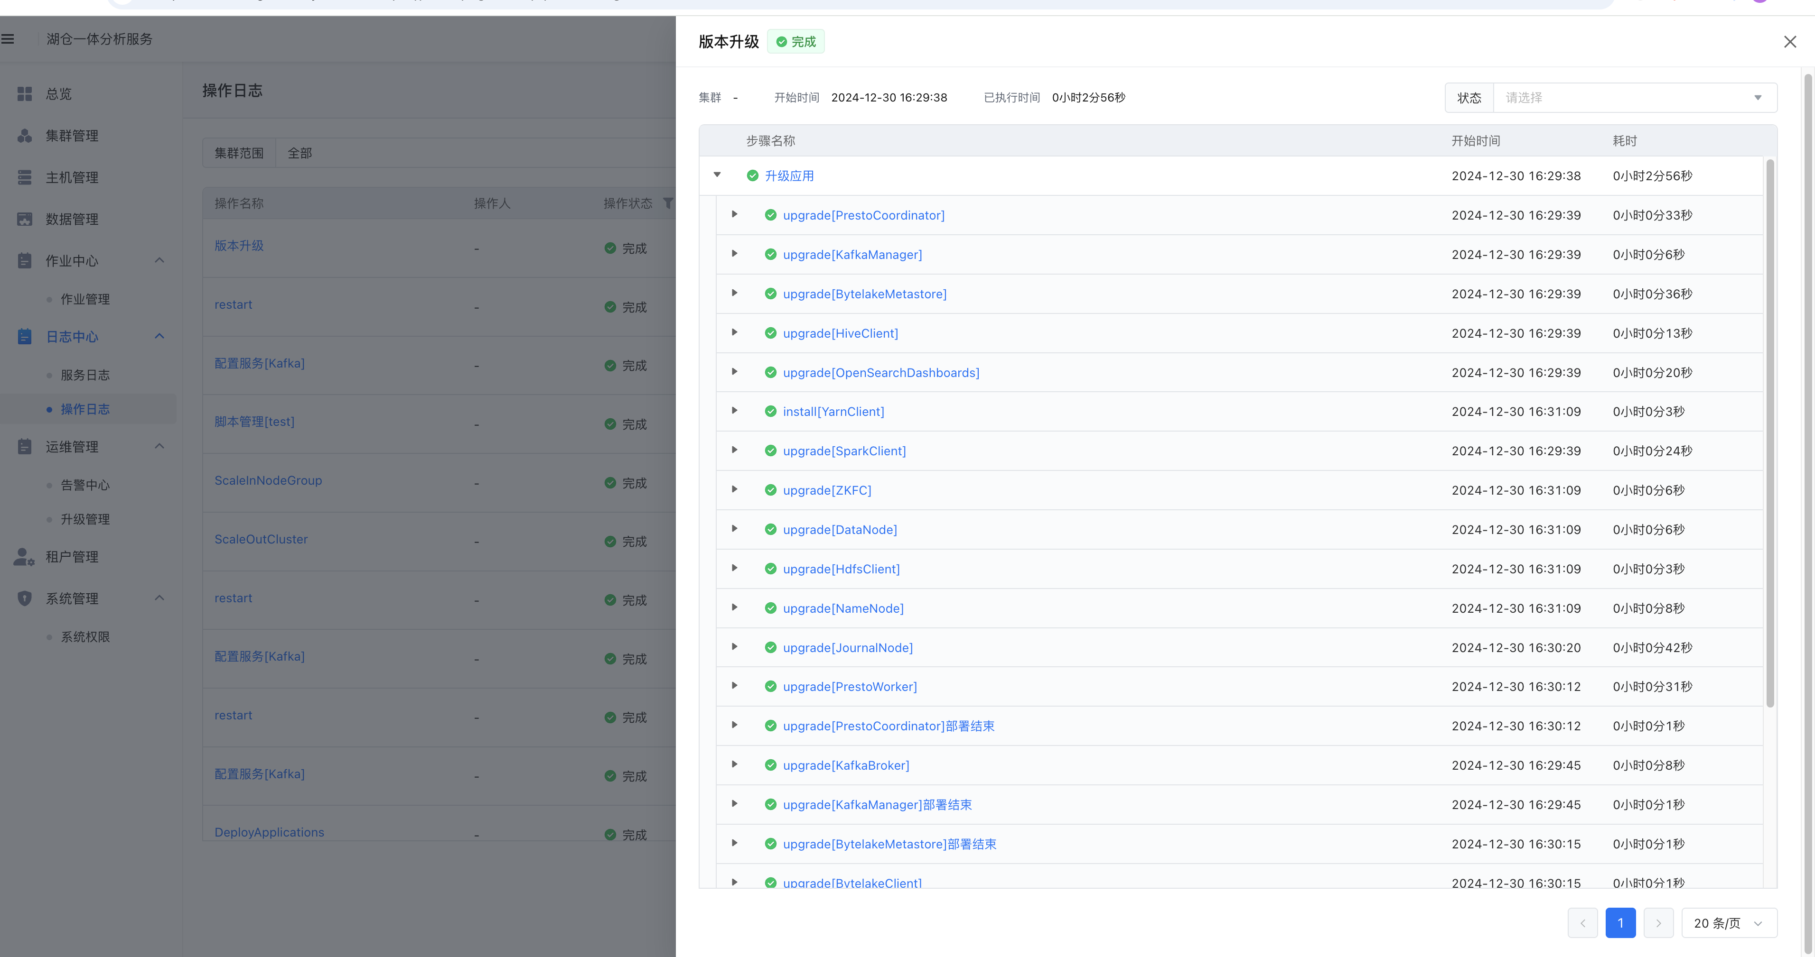Expand the upgrade[OpenSearchDashboards] step
Image resolution: width=1815 pixels, height=957 pixels.
click(x=734, y=372)
